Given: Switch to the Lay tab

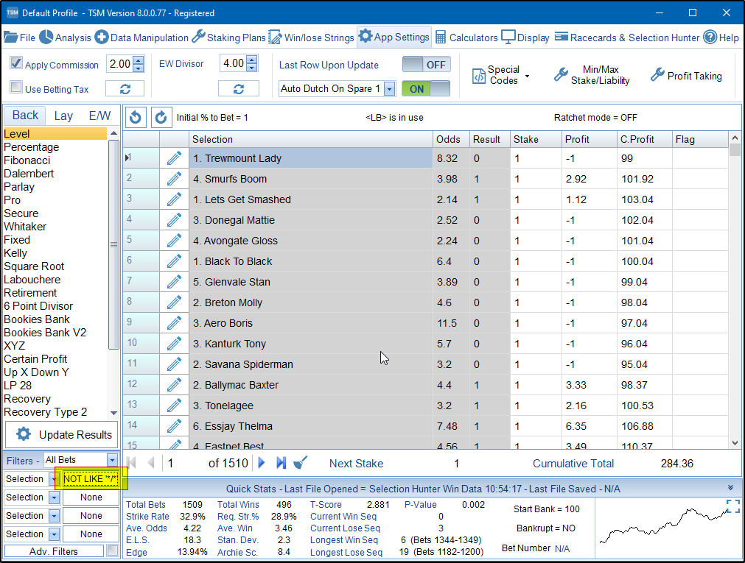Looking at the screenshot, I should pos(63,116).
